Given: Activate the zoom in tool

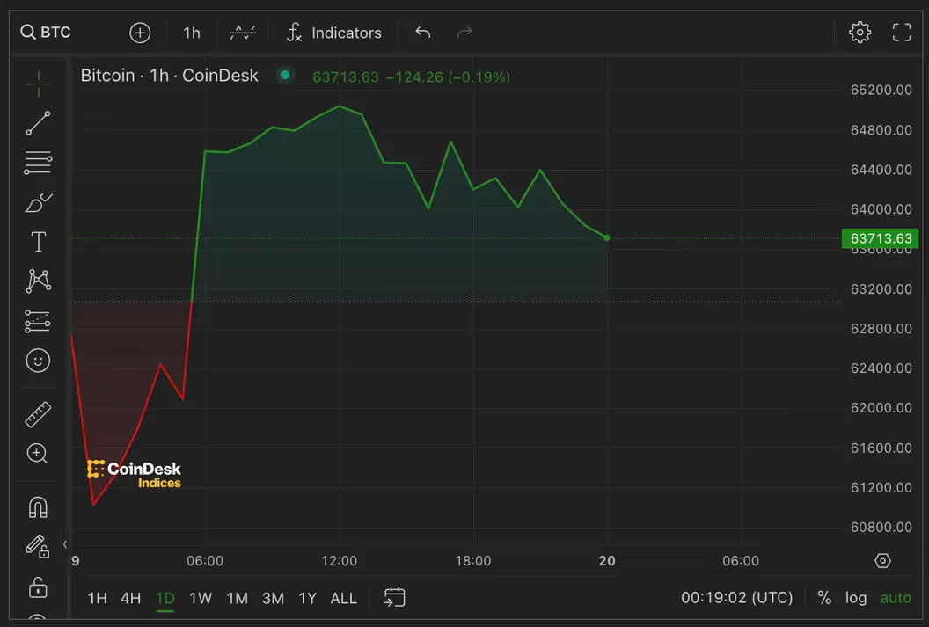Looking at the screenshot, I should tap(37, 454).
